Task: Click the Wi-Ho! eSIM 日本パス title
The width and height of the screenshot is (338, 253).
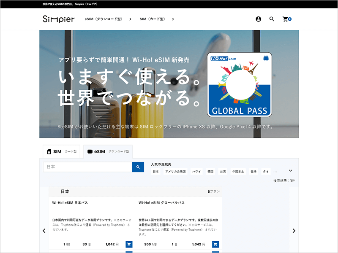Action: tap(70, 203)
